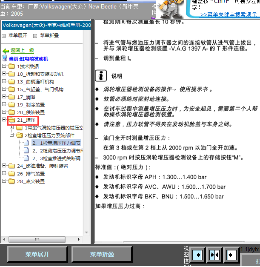This screenshot has width=260, height=267.
Task: Click folder icon of 1技术数据
Action: (11, 66)
